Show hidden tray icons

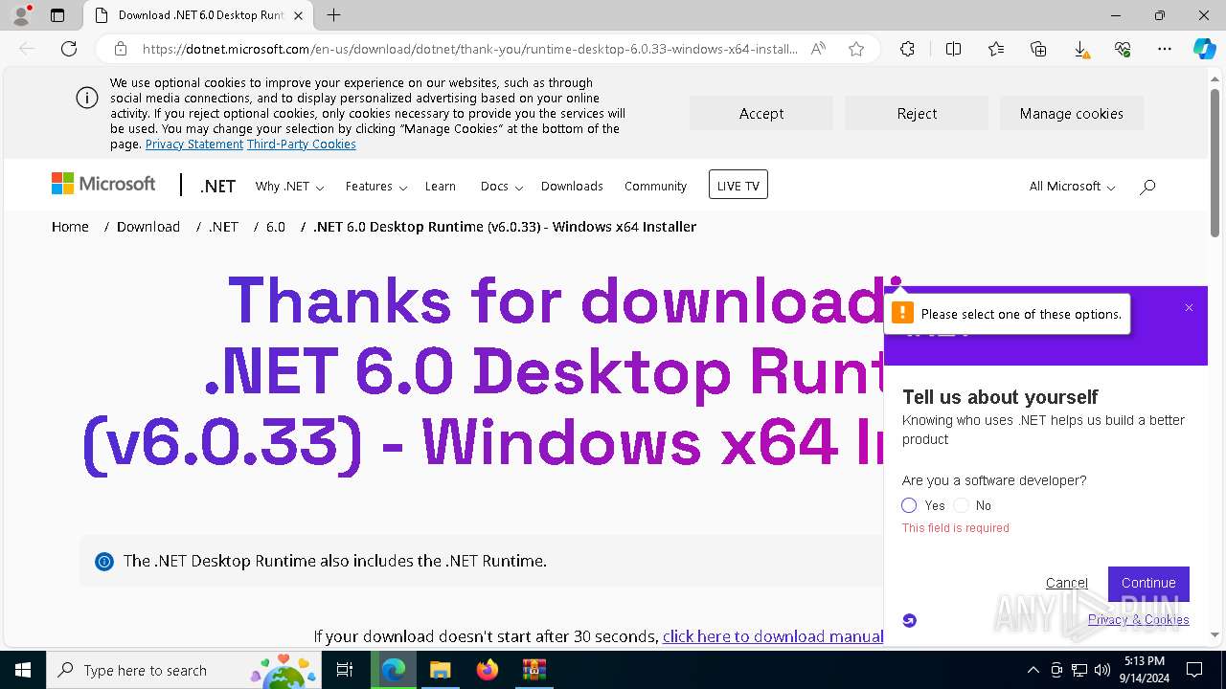coord(1033,670)
